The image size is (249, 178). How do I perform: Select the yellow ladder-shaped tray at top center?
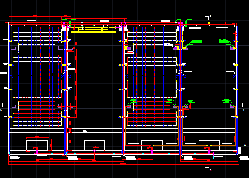93,30
